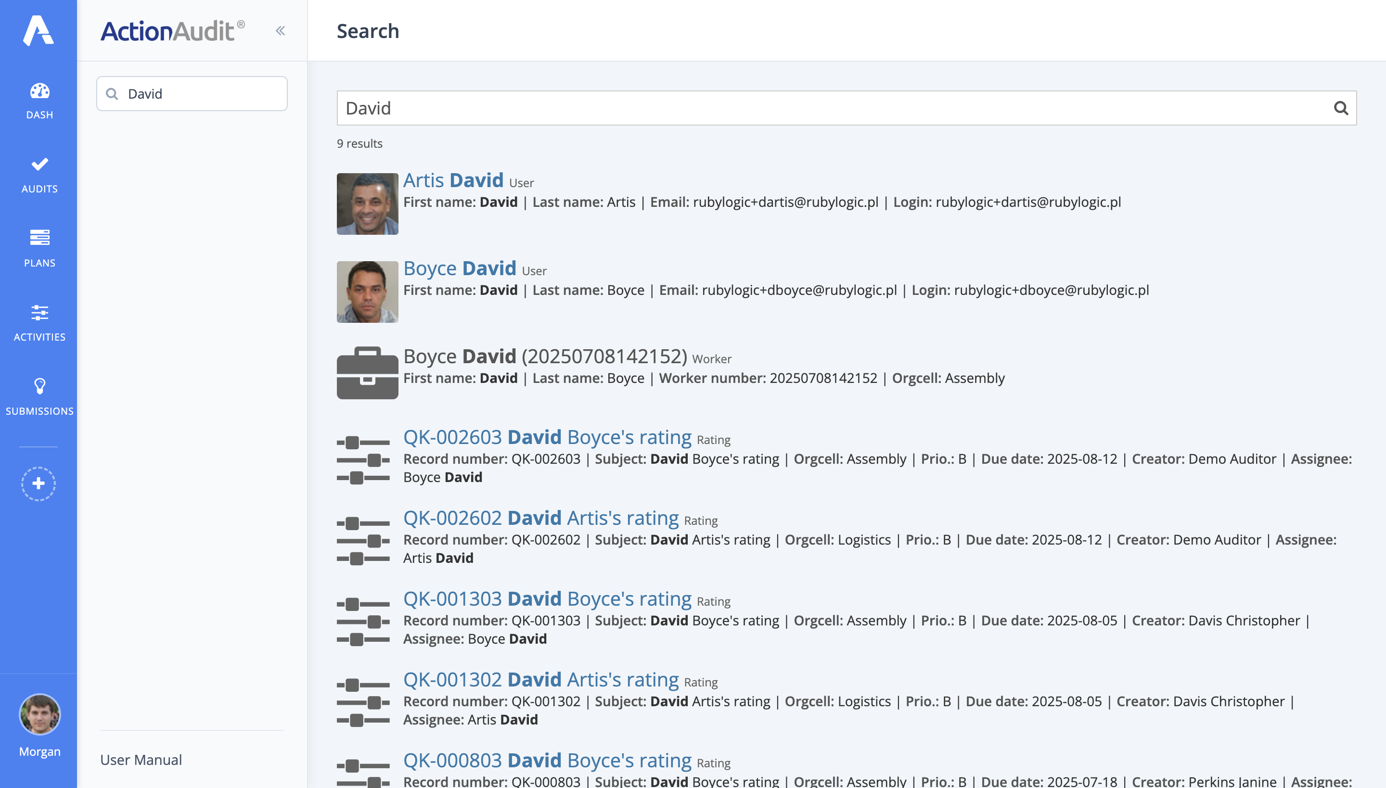Click the magnifier icon in the results search bar

[1341, 108]
